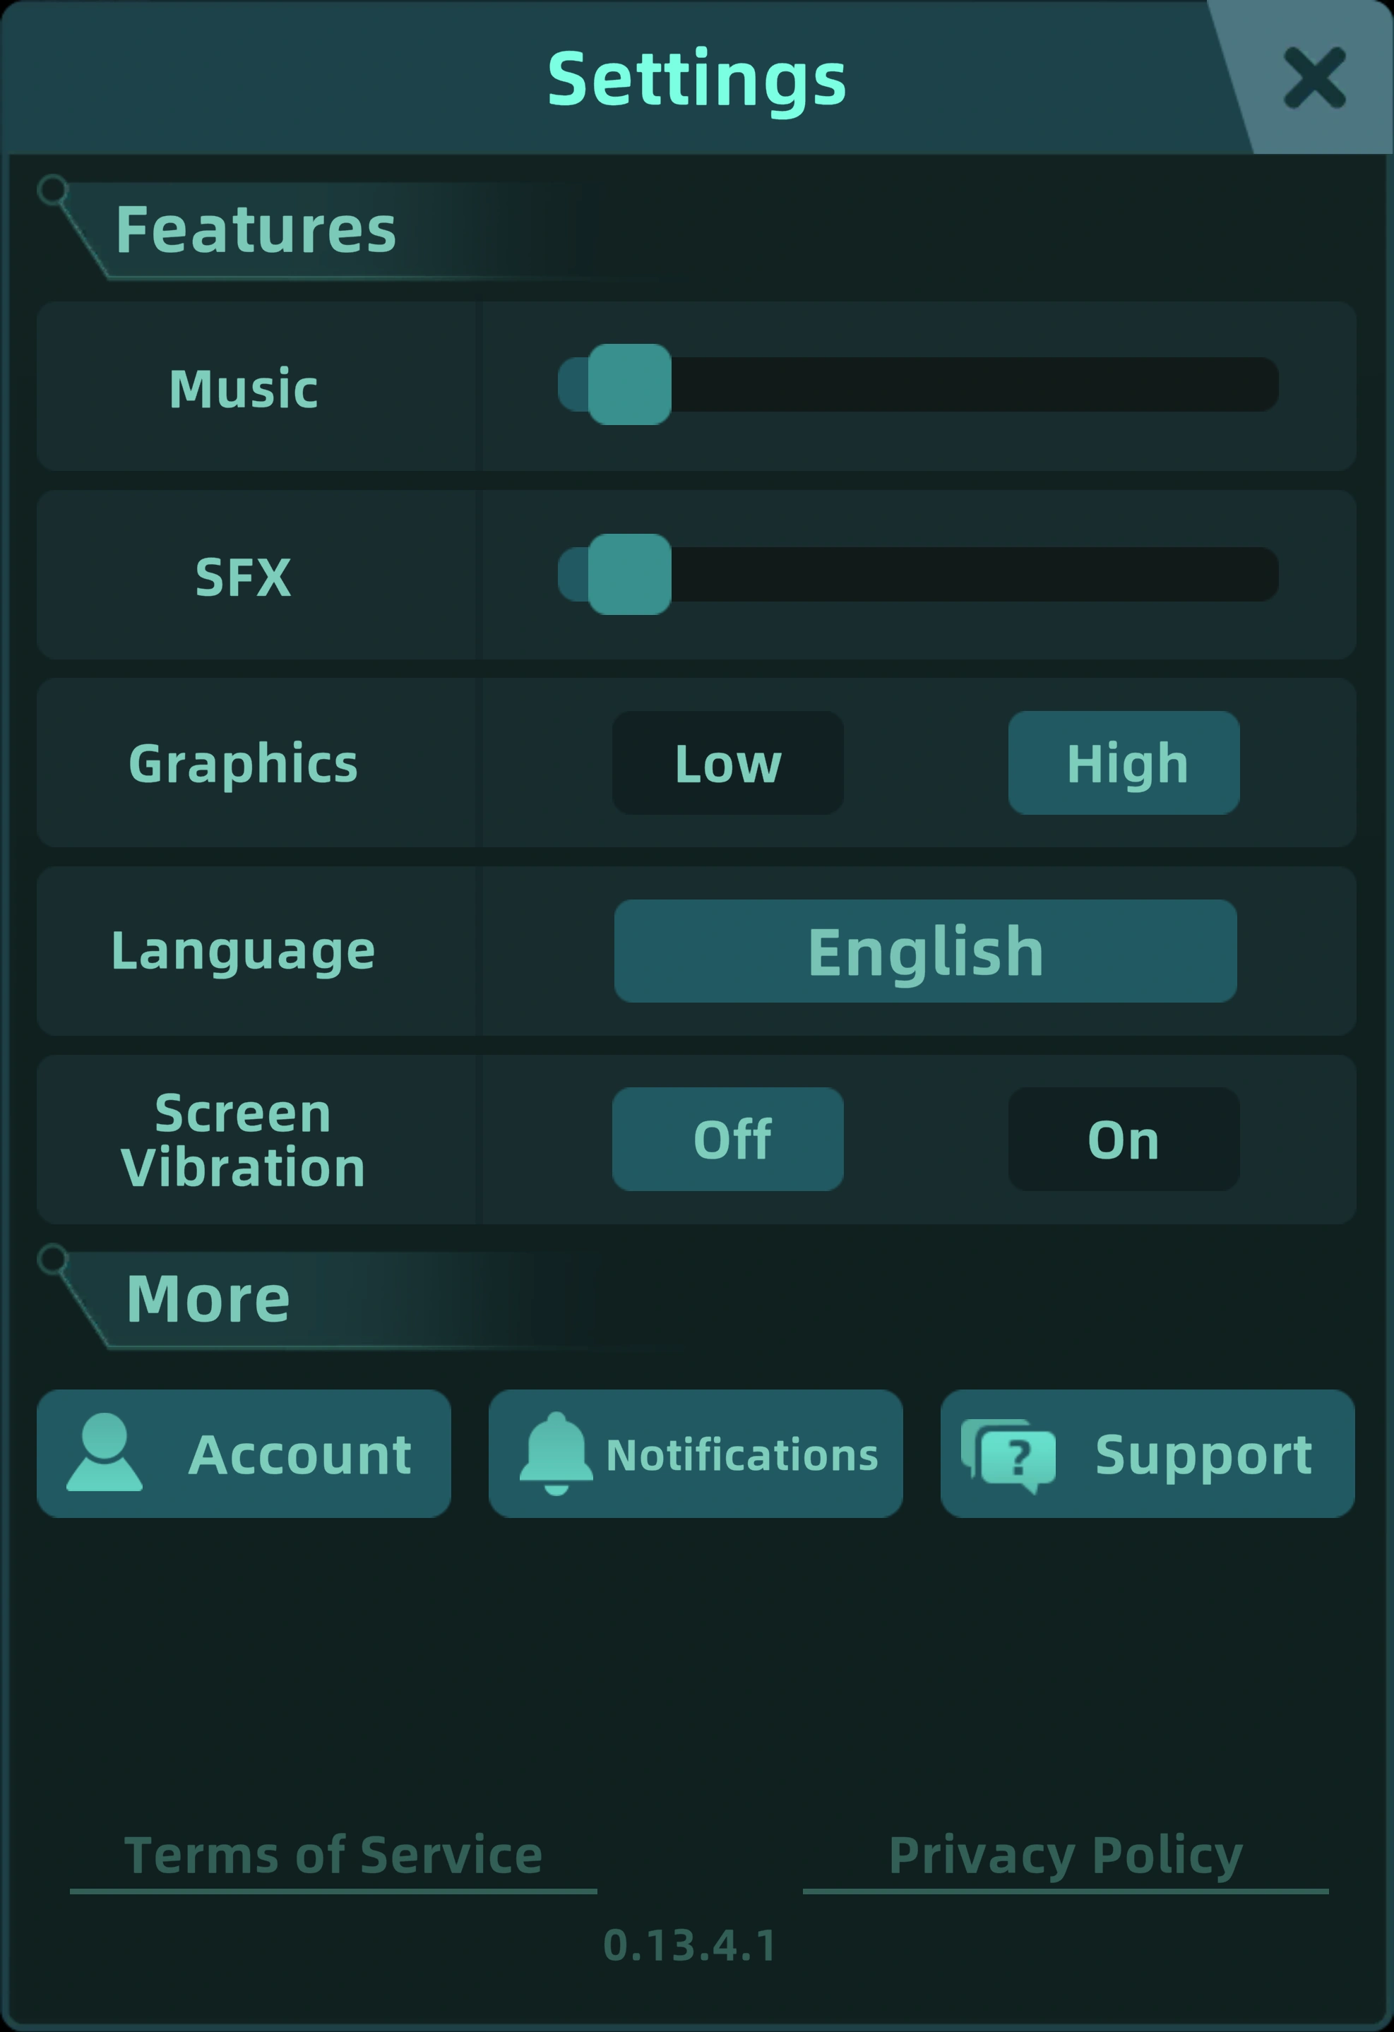
Task: Turn Screen Vibration On
Action: pos(1124,1140)
